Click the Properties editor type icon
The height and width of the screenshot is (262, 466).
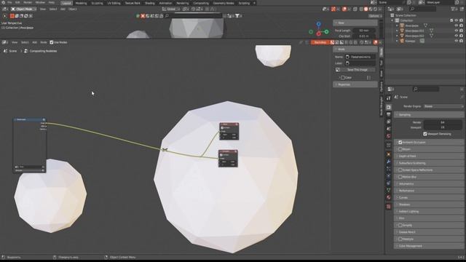coord(390,89)
